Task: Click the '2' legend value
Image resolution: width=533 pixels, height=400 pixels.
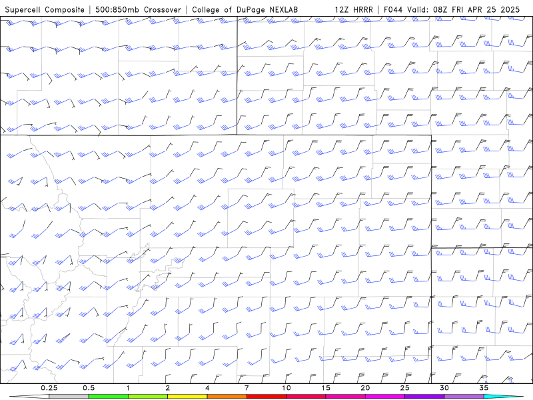Action: [x=168, y=388]
